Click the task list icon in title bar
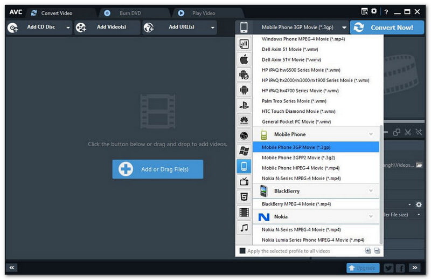This screenshot has height=280, width=431. pos(364,11)
